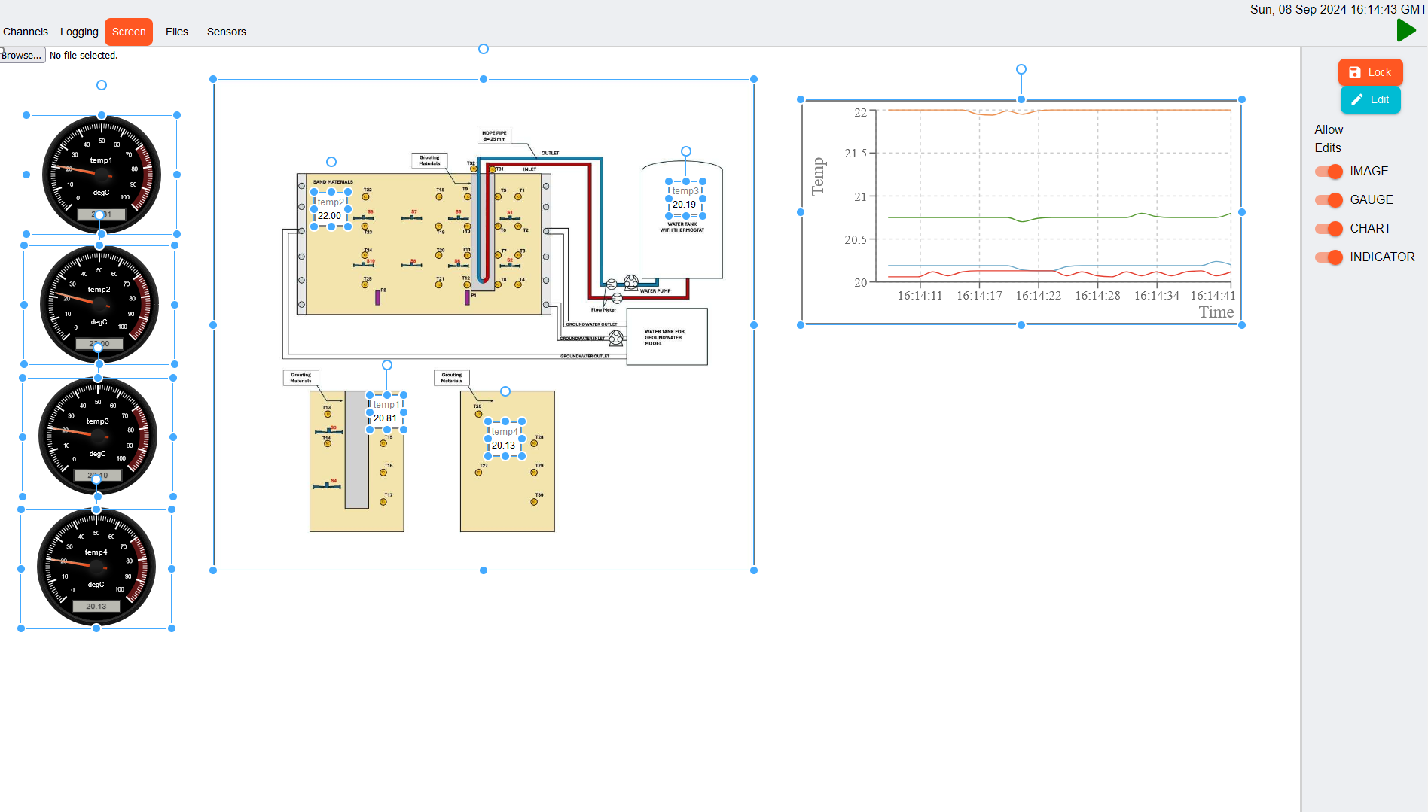Screen dimensions: 1428x812
Task: Click the temp3 indicator on water tank
Action: coord(685,198)
